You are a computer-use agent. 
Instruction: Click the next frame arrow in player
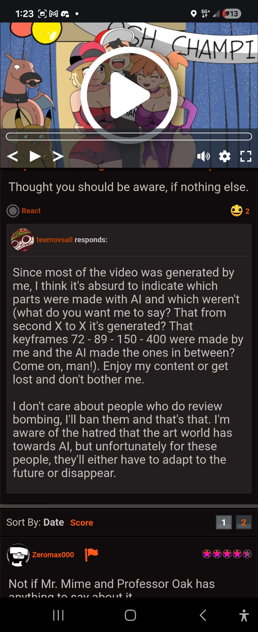pos(58,156)
